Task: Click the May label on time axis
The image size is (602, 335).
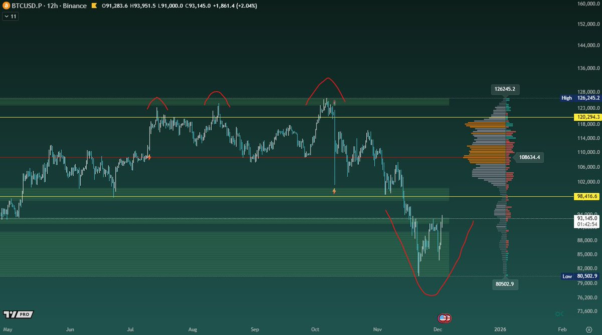Action: coord(8,329)
